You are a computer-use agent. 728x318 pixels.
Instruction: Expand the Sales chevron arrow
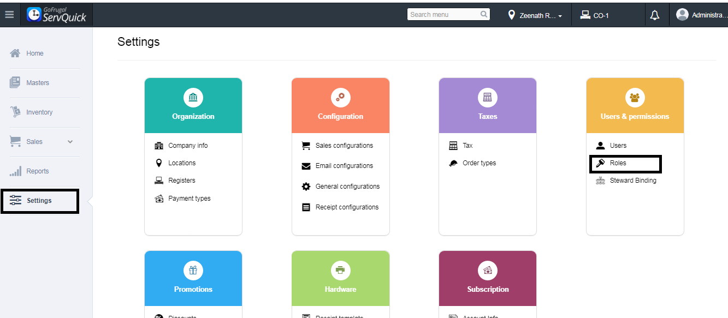[70, 142]
